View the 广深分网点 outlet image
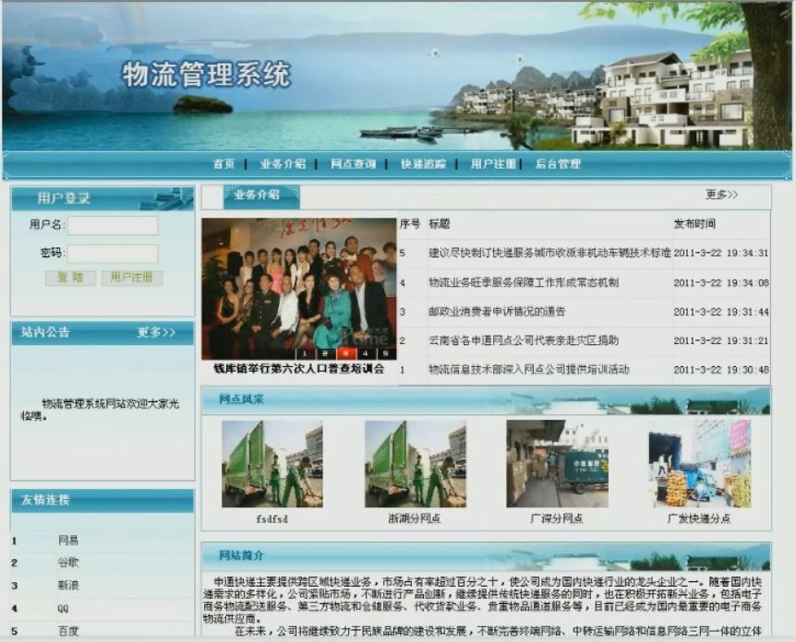Screen dimensions: 796x642 point(557,464)
